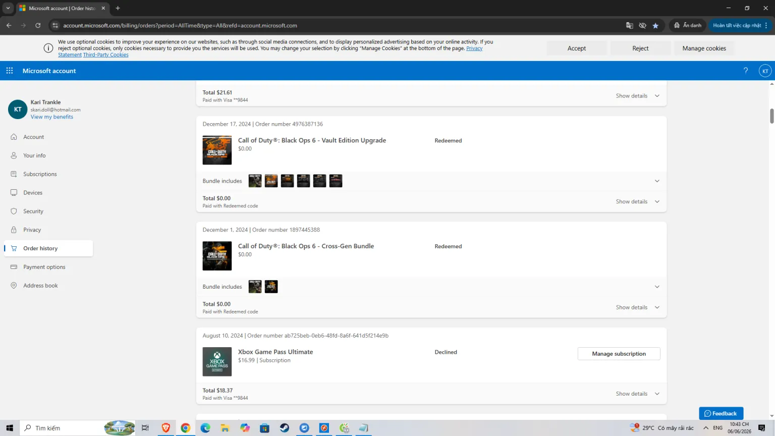Go to Account in the sidebar
Viewport: 775px width, 436px height.
click(48, 137)
